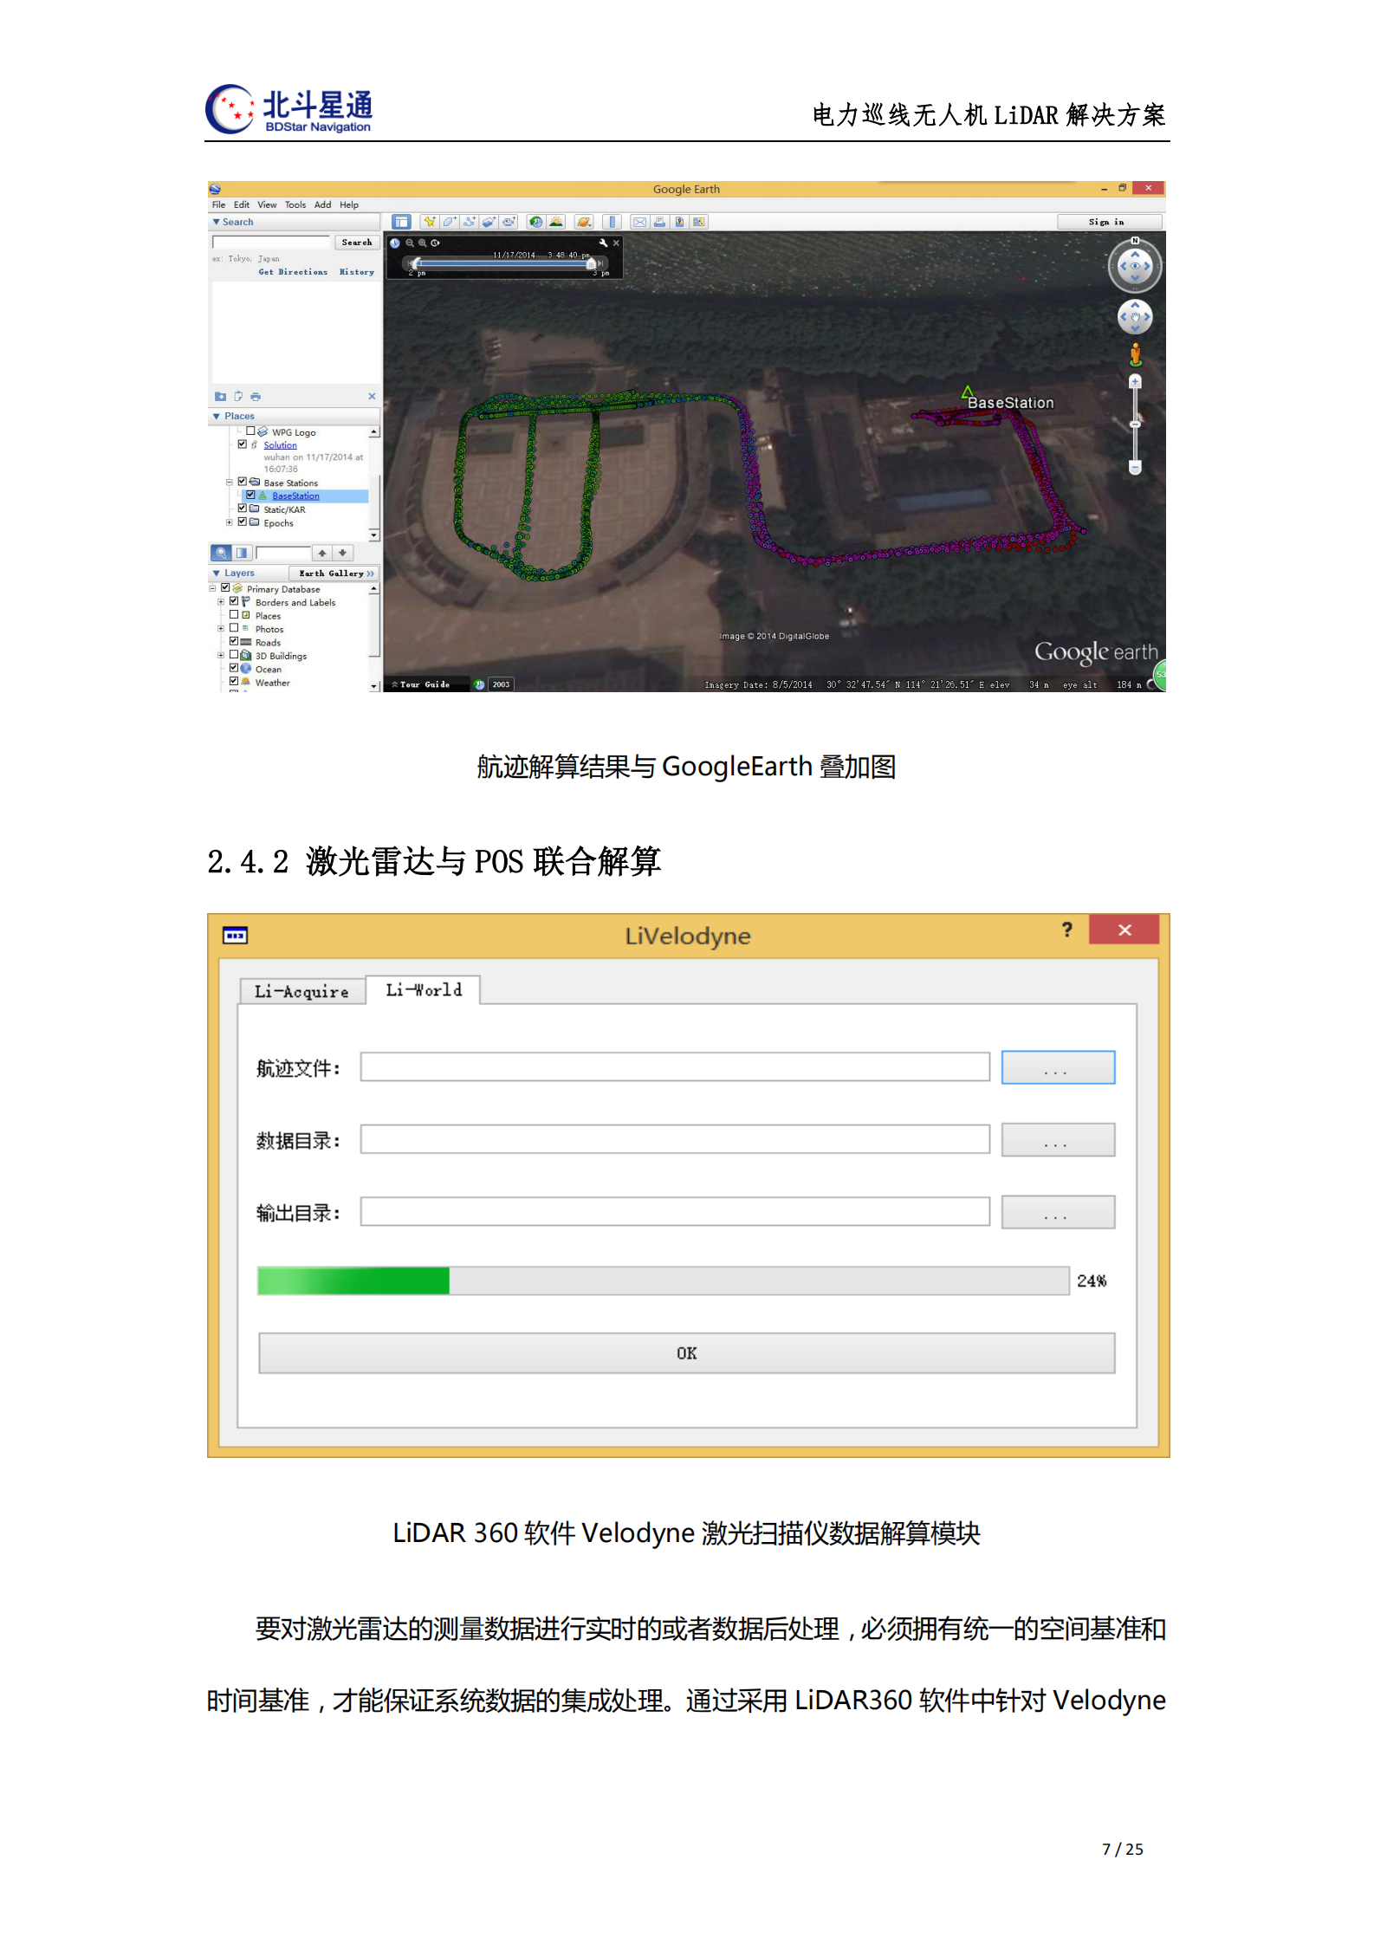The height and width of the screenshot is (1944, 1374).
Task: Open the Add menu
Action: tap(322, 205)
